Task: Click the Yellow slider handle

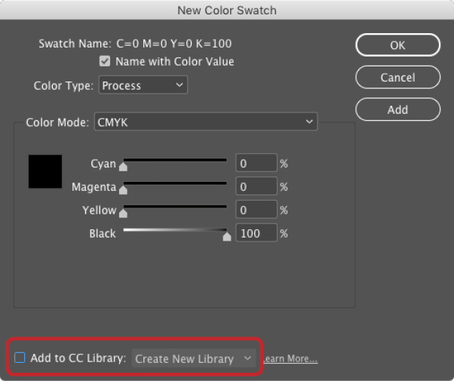Action: pyautogui.click(x=123, y=214)
